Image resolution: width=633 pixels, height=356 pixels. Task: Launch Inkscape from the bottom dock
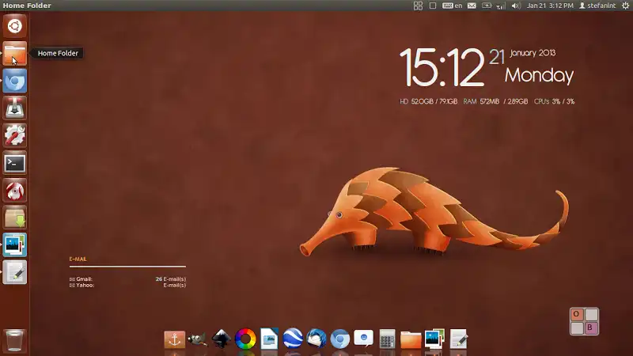tap(222, 339)
